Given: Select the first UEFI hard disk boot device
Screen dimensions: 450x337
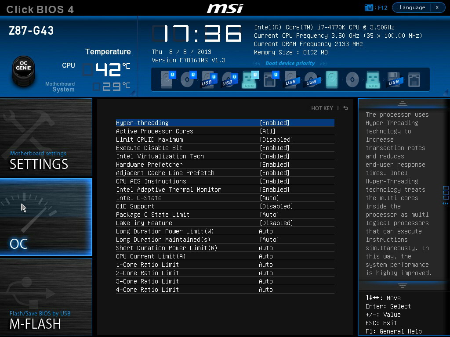Looking at the screenshot, I should click(168, 79).
